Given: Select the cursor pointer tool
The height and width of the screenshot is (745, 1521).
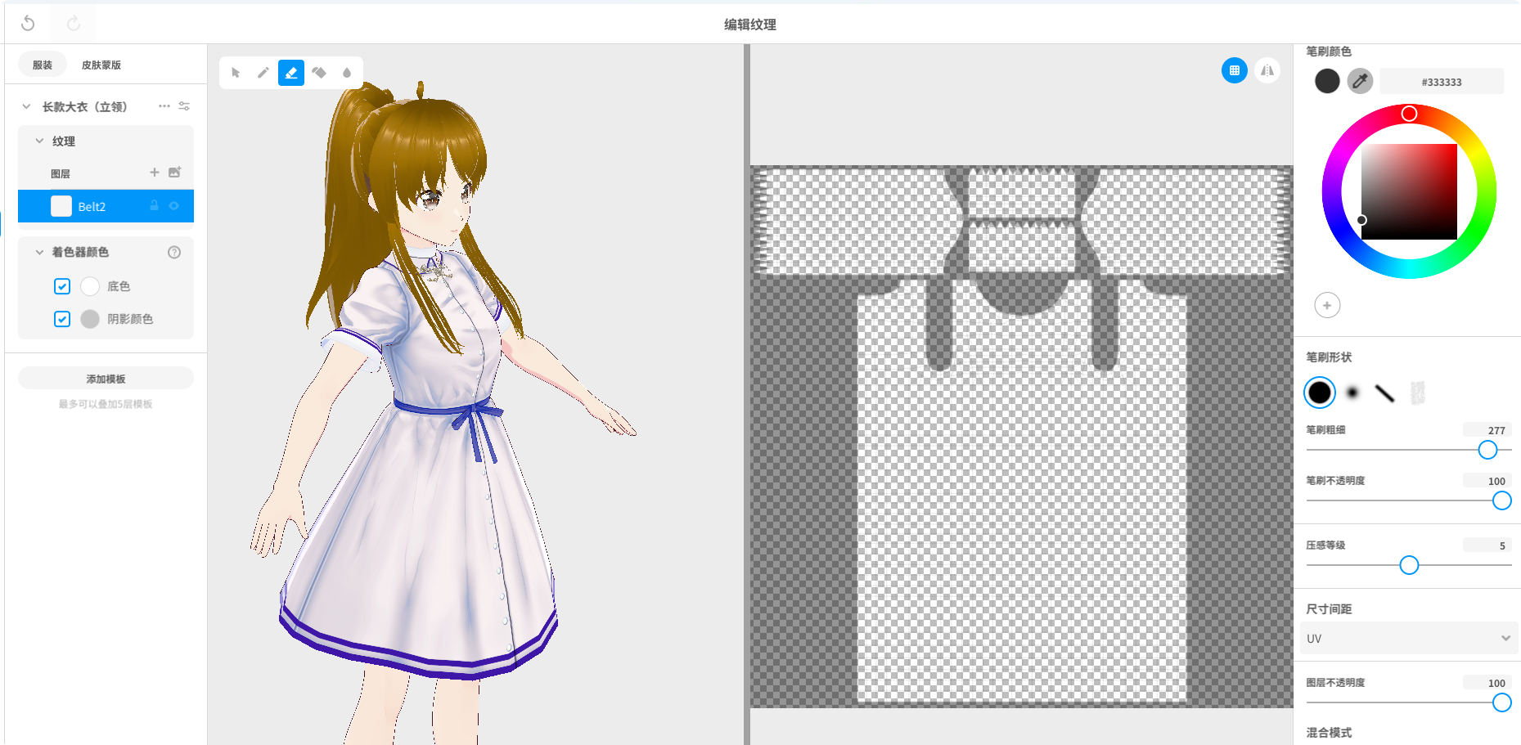Looking at the screenshot, I should 236,73.
